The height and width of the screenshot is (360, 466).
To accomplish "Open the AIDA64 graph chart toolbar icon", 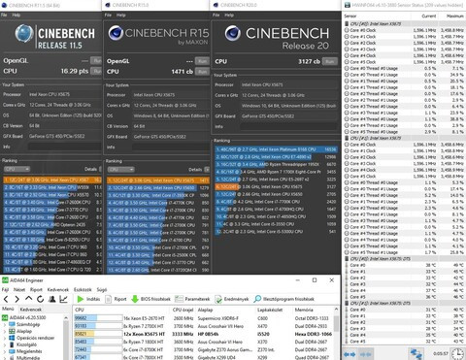I will coord(64,299).
